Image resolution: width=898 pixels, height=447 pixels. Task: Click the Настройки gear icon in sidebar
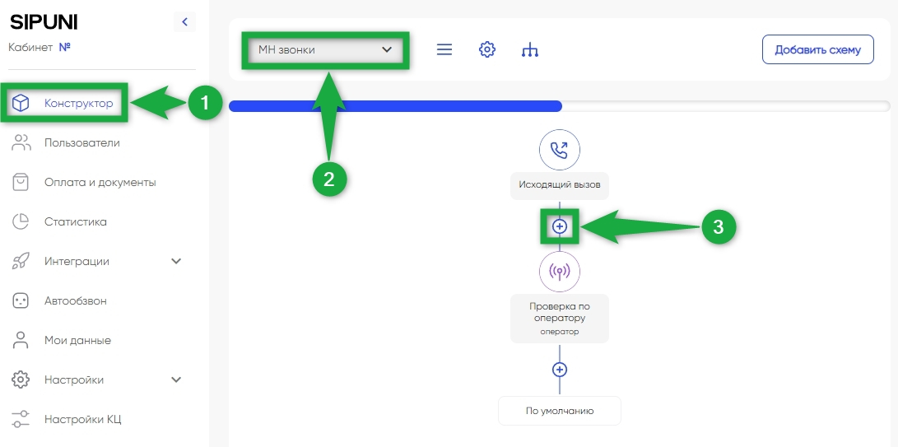pyautogui.click(x=21, y=380)
